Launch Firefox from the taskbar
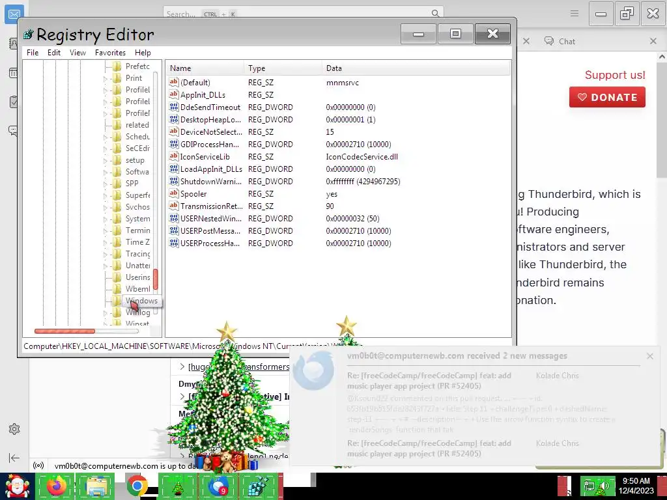 (x=56, y=486)
